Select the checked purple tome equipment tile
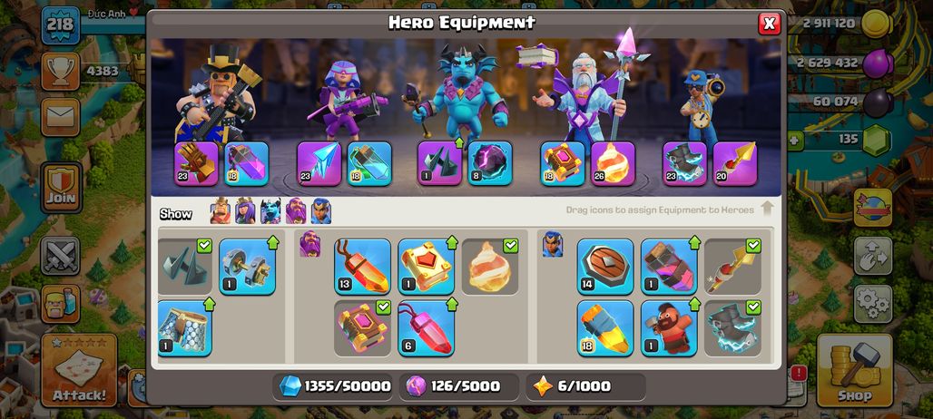 point(362,328)
